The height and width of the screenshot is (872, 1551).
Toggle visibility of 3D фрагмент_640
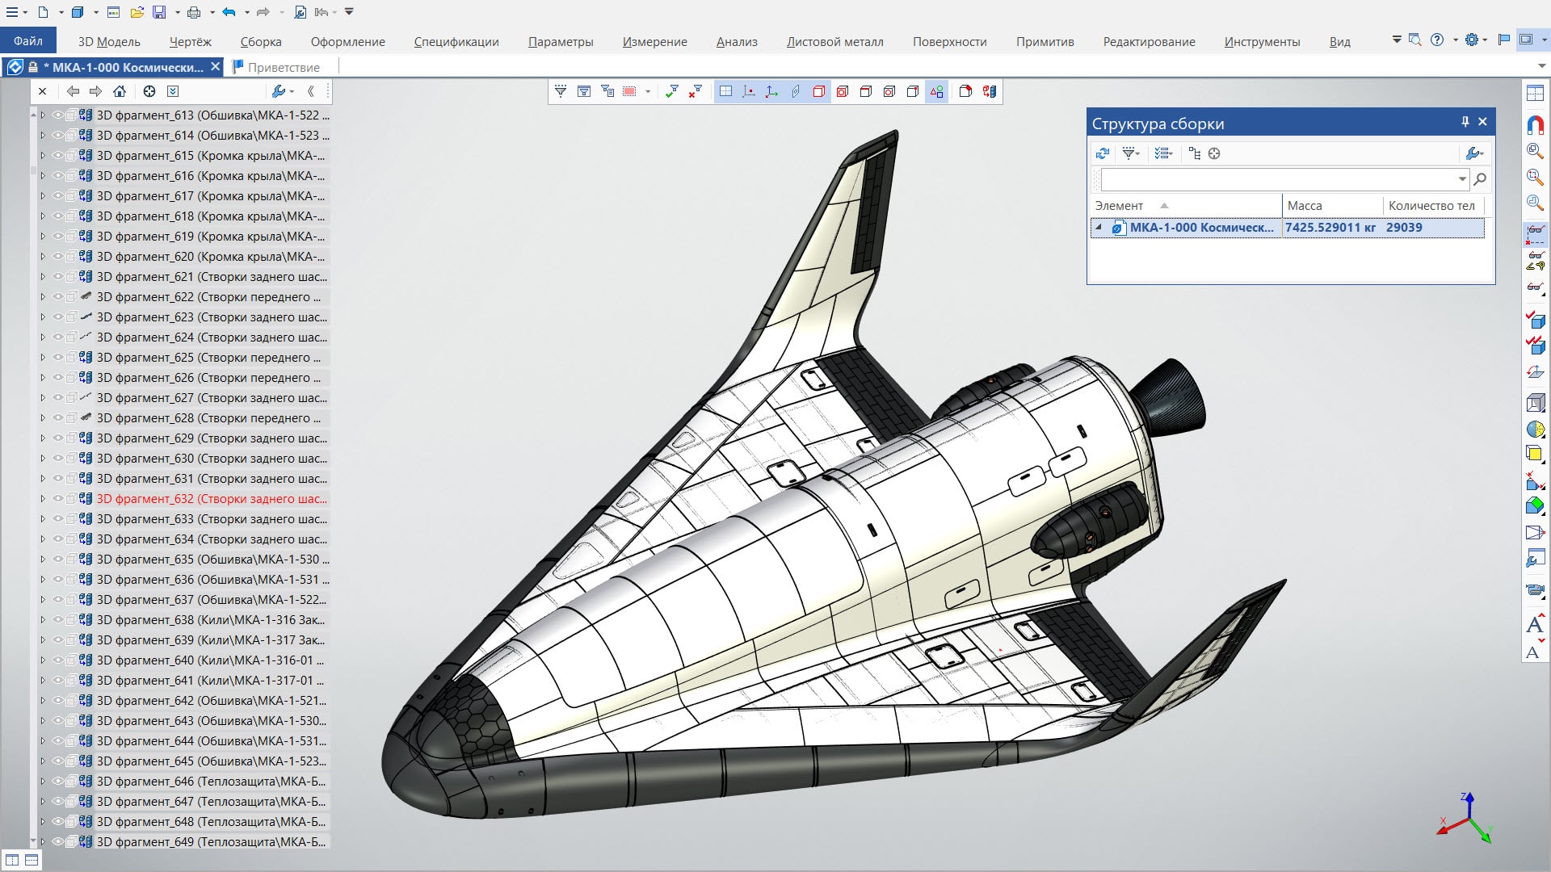coord(57,660)
